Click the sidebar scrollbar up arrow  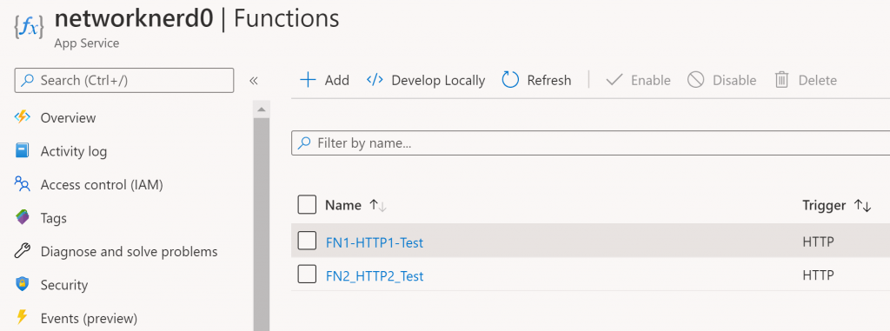pos(261,109)
